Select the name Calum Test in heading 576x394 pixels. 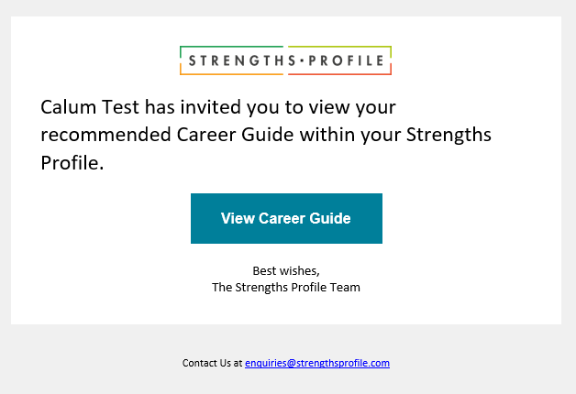tap(90, 107)
